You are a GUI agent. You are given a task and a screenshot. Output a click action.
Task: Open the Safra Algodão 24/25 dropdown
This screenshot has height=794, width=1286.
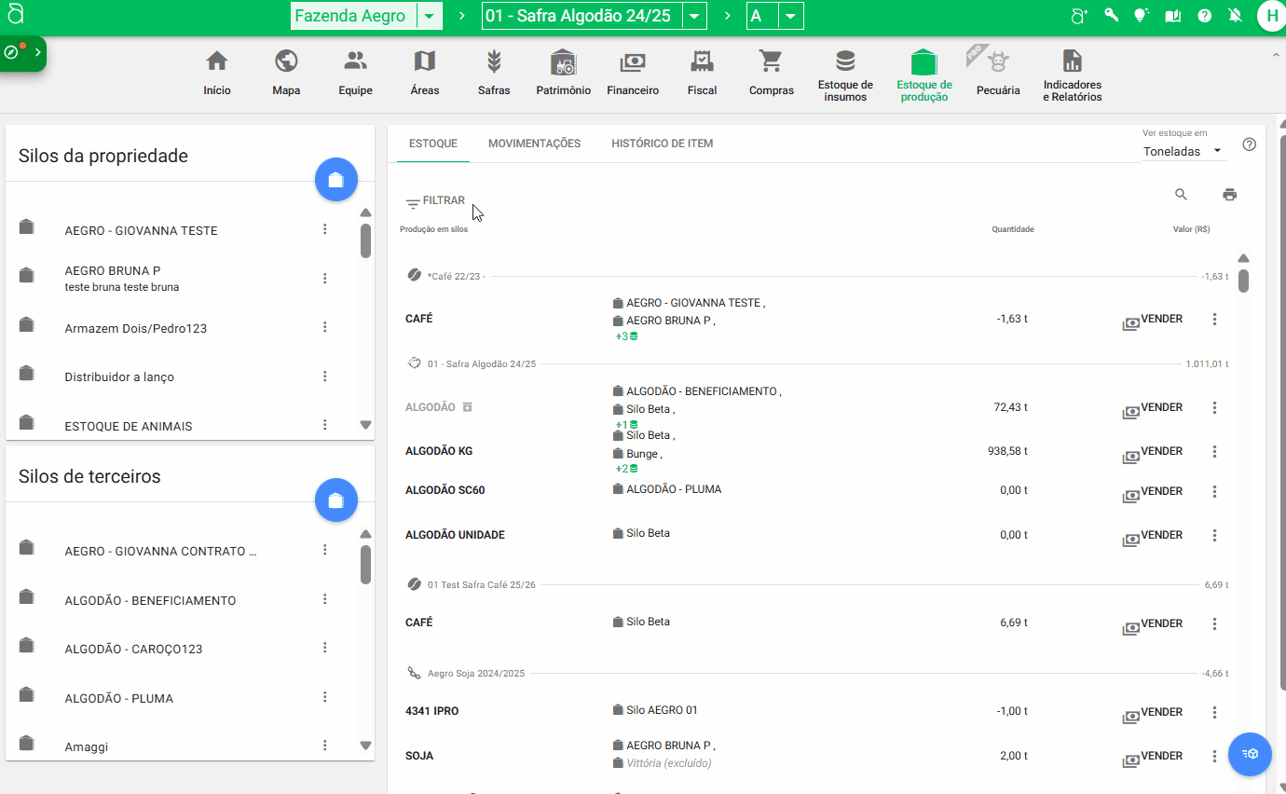pyautogui.click(x=694, y=16)
